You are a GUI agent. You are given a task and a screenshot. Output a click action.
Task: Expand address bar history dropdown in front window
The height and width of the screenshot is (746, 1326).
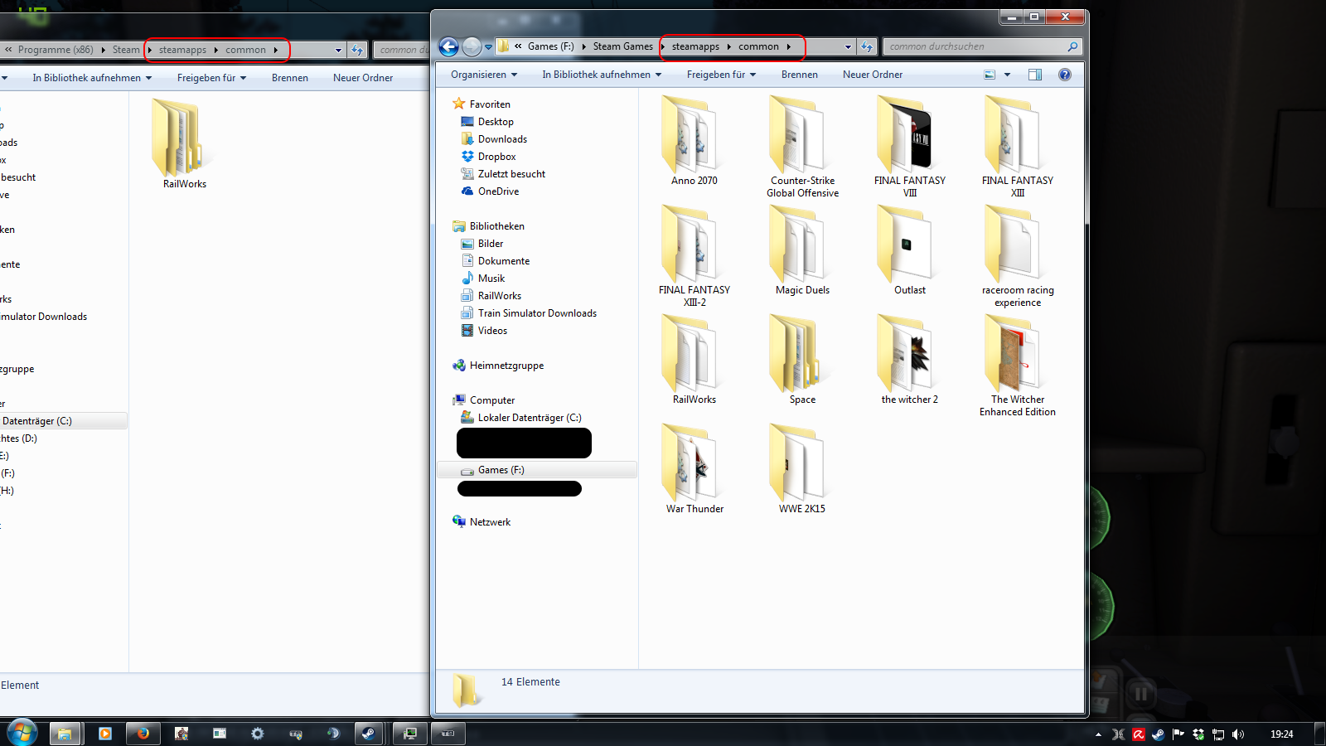(x=848, y=47)
